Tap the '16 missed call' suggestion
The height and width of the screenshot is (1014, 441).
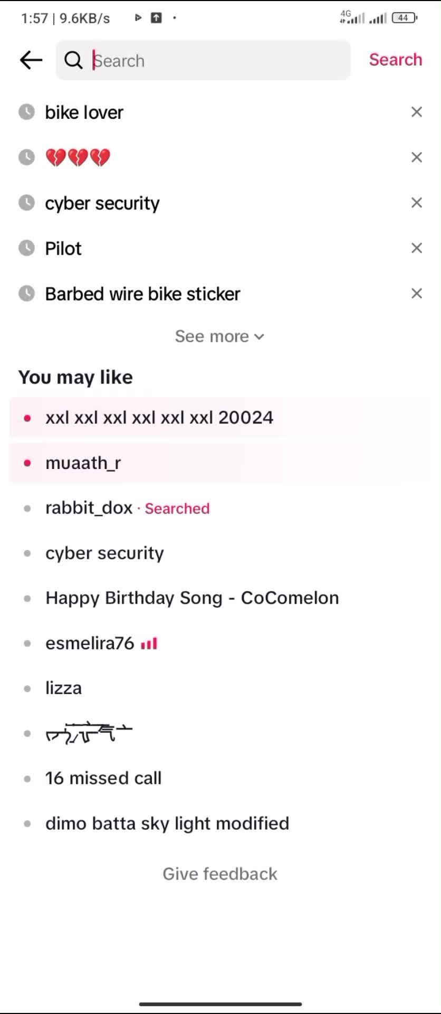pyautogui.click(x=103, y=778)
